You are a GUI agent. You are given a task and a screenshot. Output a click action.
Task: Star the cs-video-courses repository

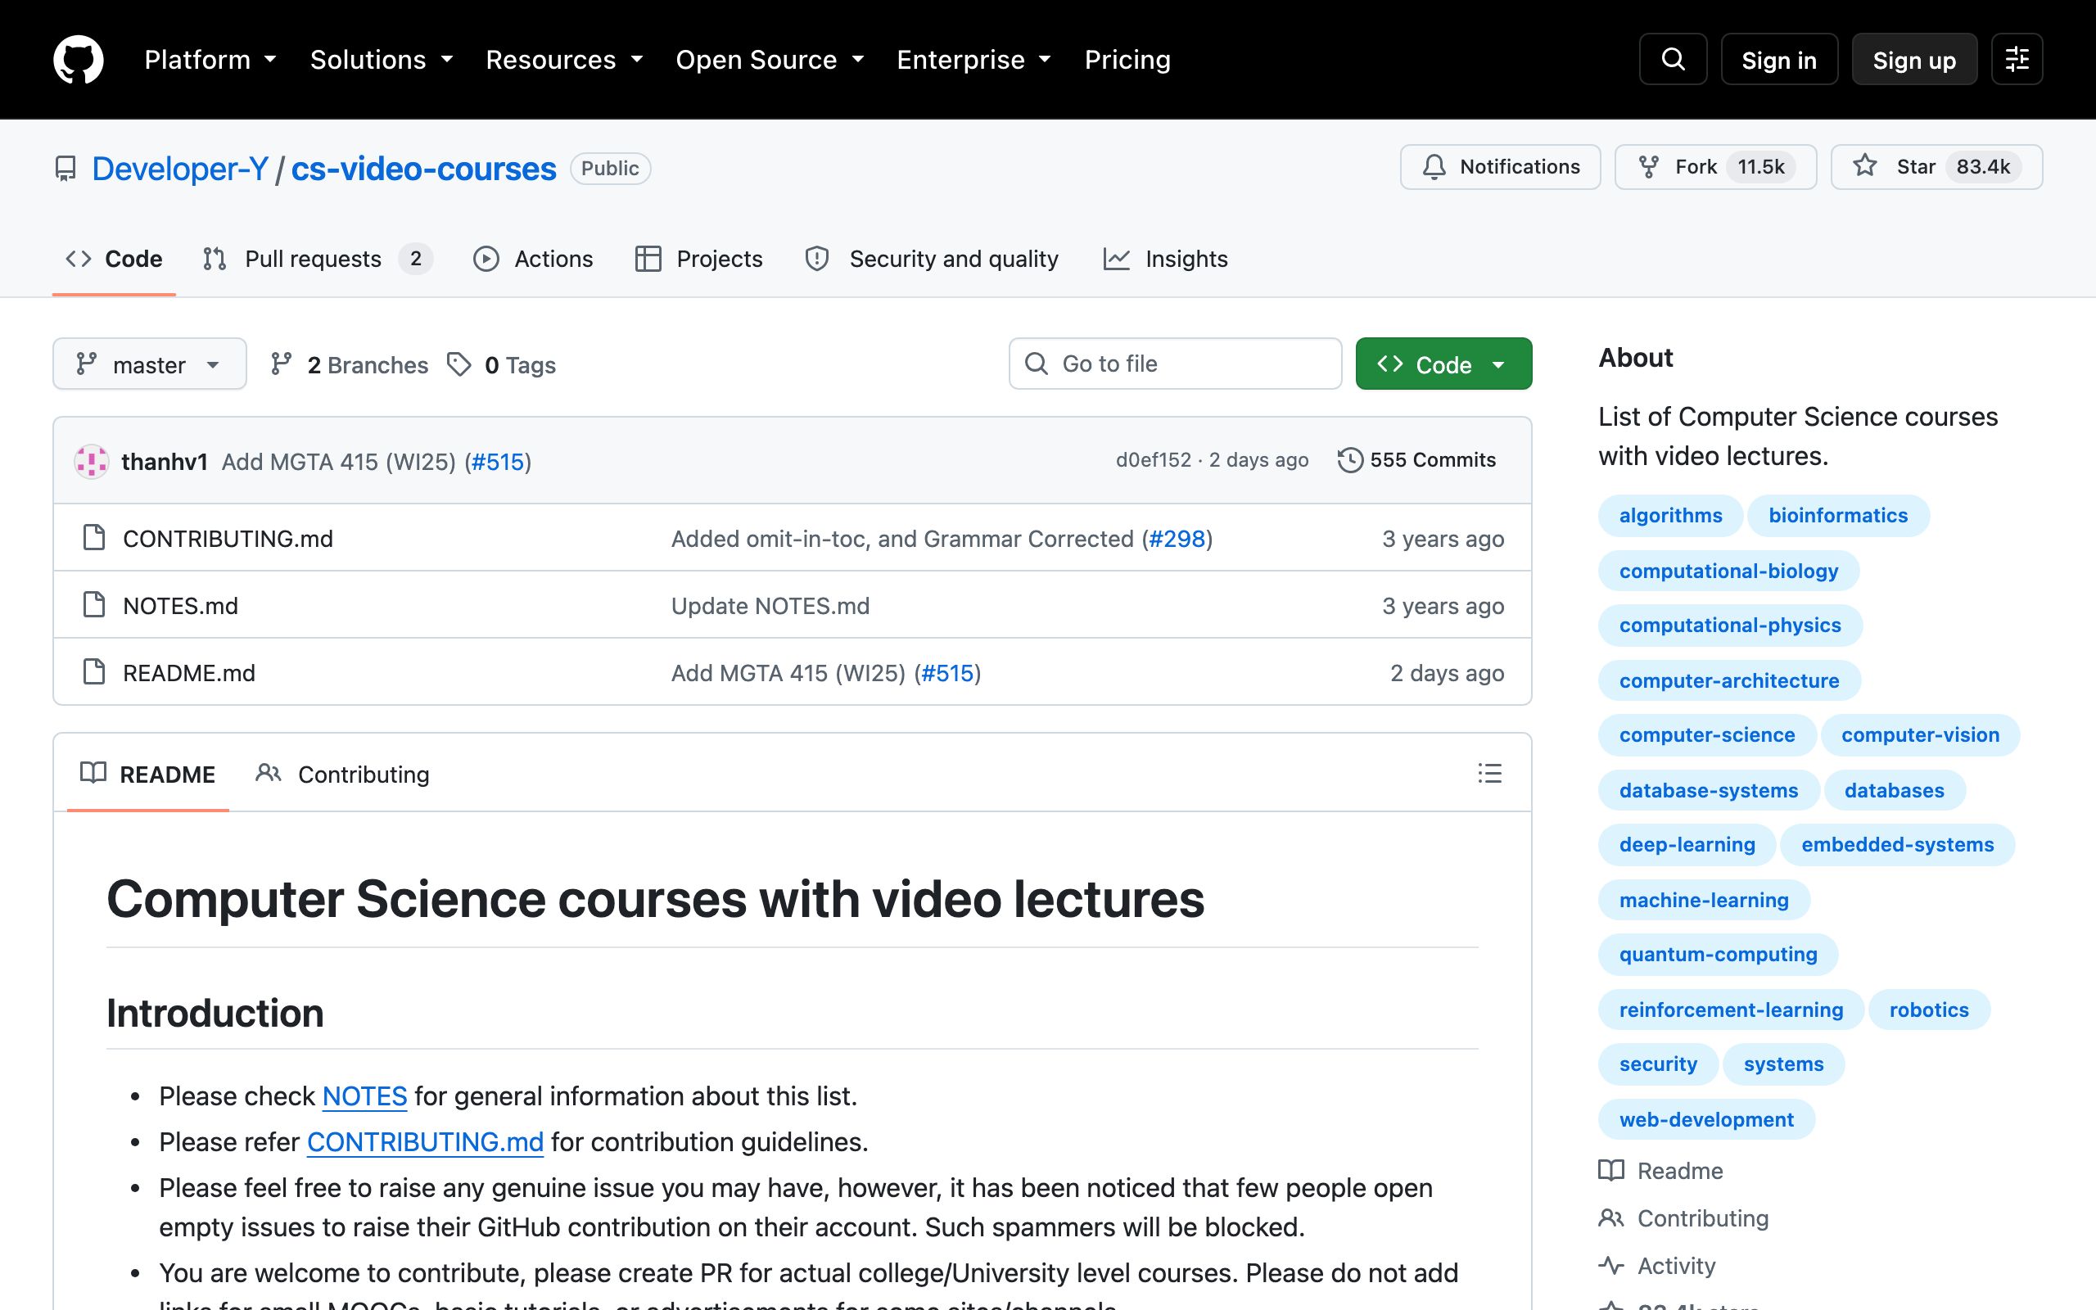[x=1936, y=166]
